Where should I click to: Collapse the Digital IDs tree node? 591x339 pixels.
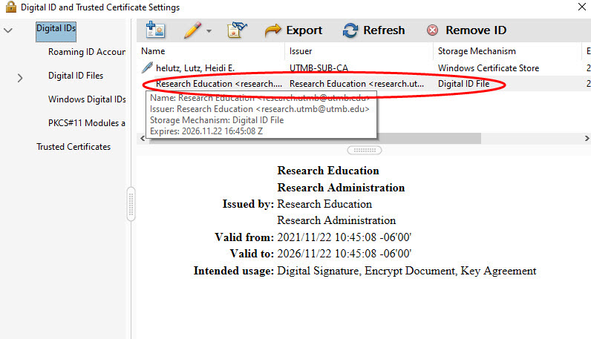[x=8, y=30]
